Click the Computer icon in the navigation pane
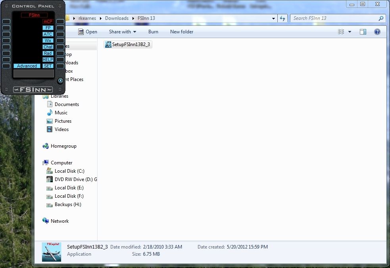Viewport: 390px width, 268px height. pyautogui.click(x=46, y=163)
